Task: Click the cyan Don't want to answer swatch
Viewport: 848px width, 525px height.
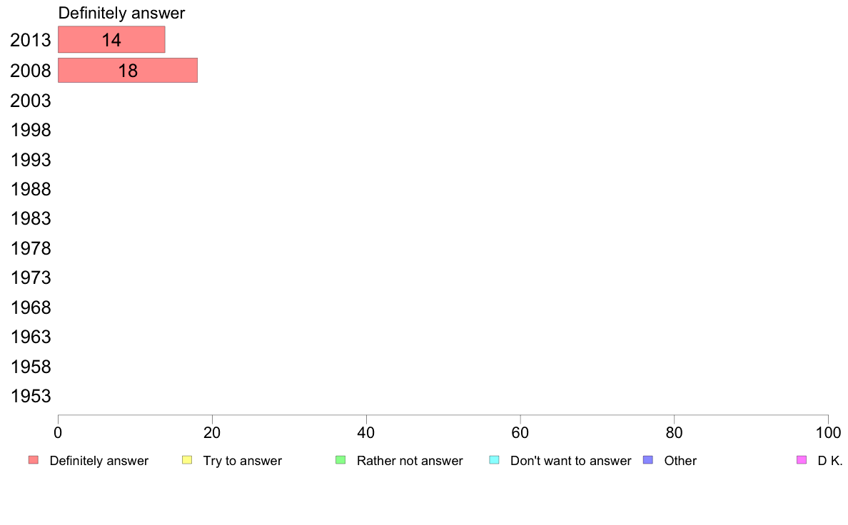Action: click(x=494, y=460)
